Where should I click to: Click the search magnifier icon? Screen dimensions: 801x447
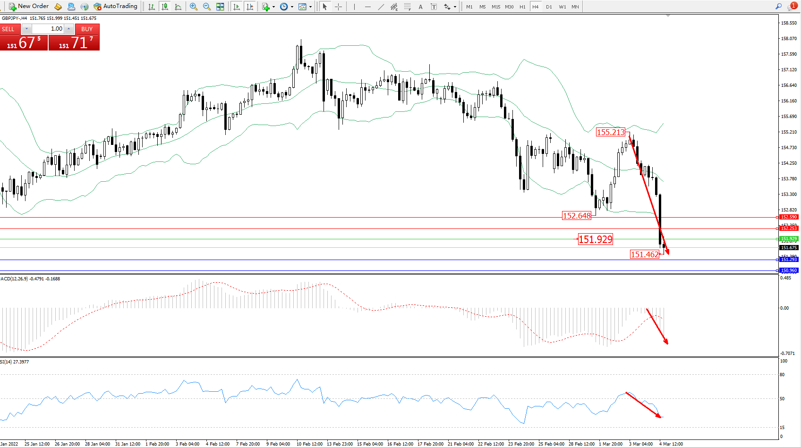(778, 7)
